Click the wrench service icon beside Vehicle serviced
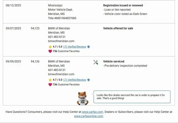 coord(96,62)
